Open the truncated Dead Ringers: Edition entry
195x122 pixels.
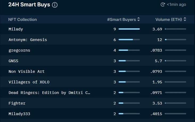(x=49, y=93)
